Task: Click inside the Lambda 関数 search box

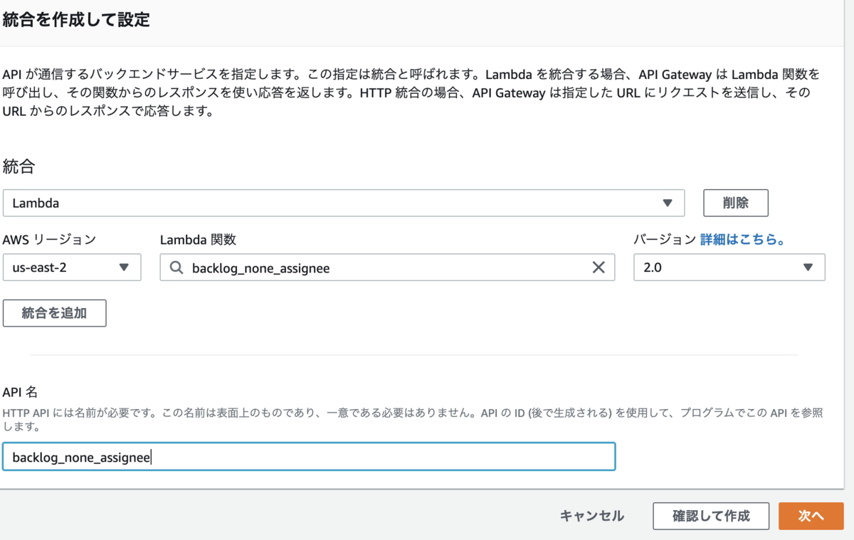Action: 356,268
